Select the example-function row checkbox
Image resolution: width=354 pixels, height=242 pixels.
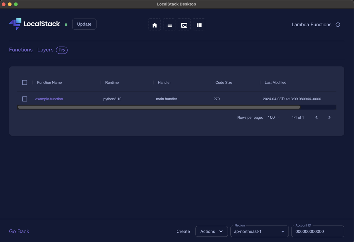pos(24,99)
